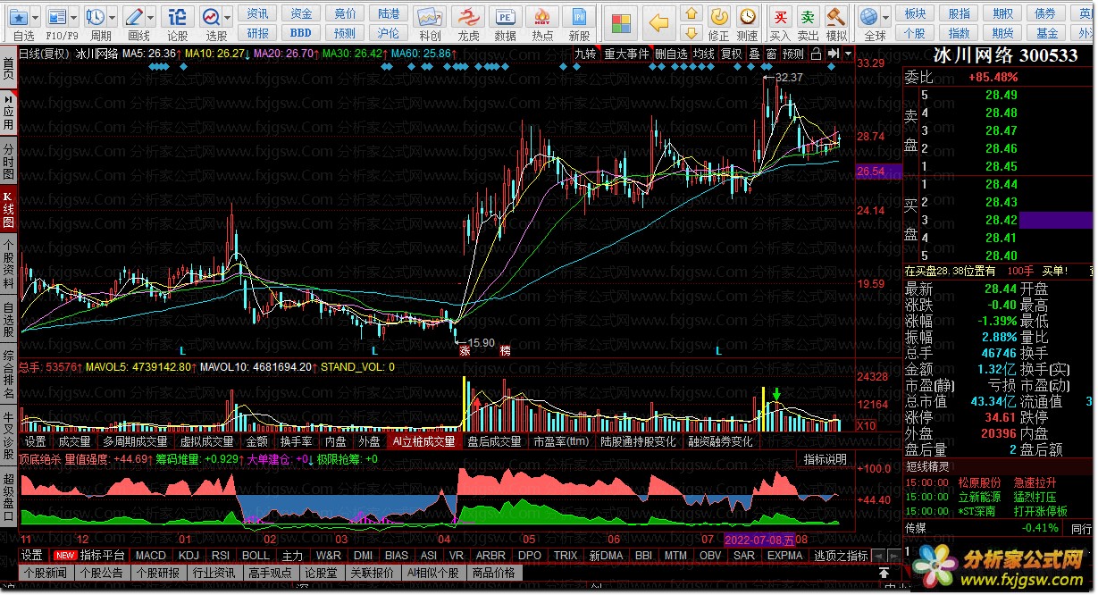1098x595 pixels.
Task: Click the down arrow page icon
Action: [691, 34]
